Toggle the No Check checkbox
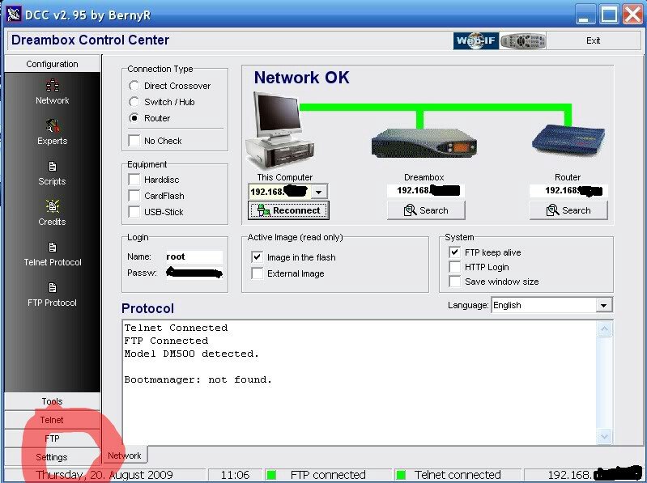 [x=134, y=141]
